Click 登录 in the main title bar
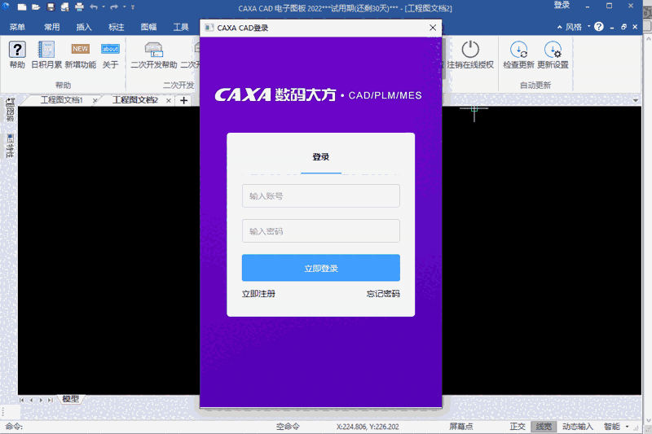652x434 pixels. (x=562, y=5)
